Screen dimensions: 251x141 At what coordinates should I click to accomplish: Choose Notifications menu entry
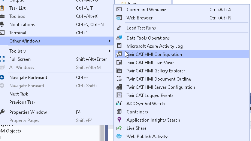click(56, 25)
